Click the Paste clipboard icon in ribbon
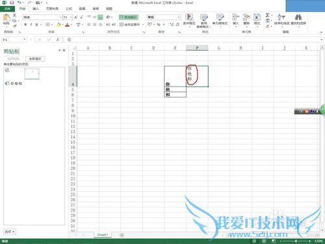This screenshot has width=325, height=244. point(6,18)
